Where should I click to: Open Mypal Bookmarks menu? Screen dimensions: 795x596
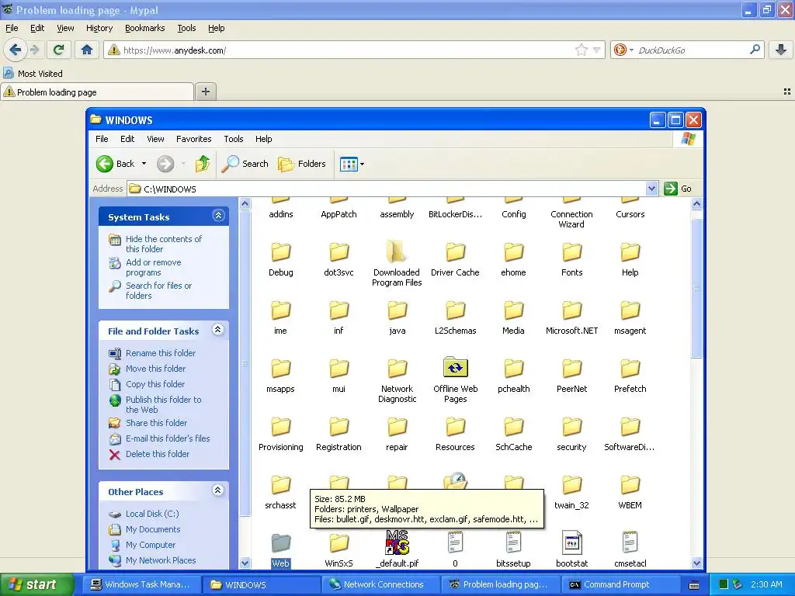[144, 28]
